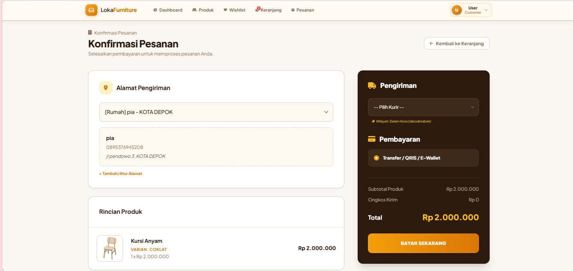This screenshot has height=271, width=573.
Task: Click the 1 x Rp 2.000.000 quantity text
Action: click(x=150, y=256)
